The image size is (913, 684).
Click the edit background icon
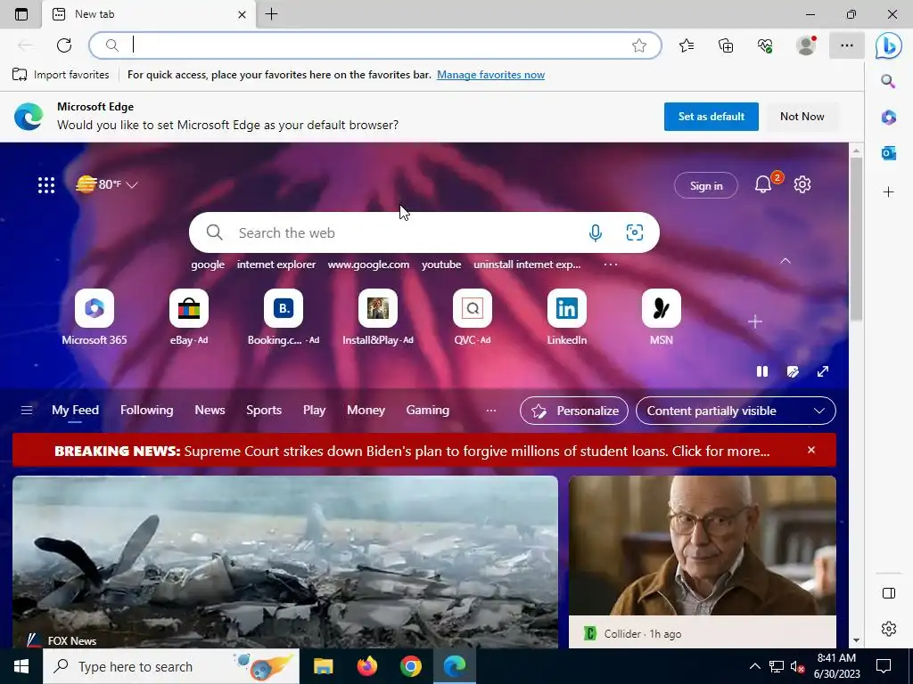tap(793, 371)
